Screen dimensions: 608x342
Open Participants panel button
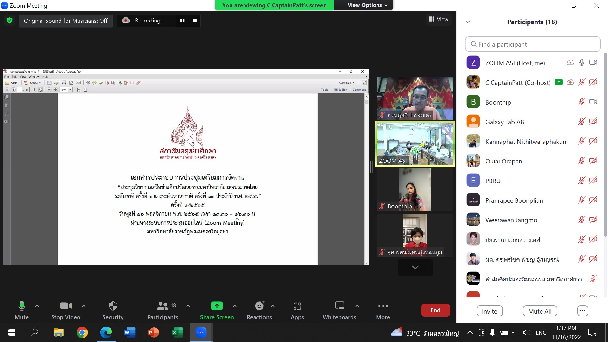163,310
